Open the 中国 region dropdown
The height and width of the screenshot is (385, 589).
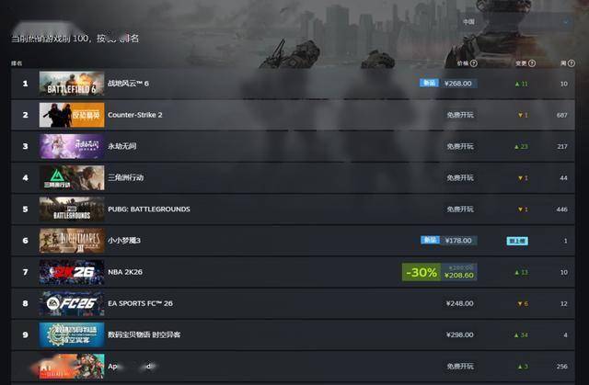point(515,22)
